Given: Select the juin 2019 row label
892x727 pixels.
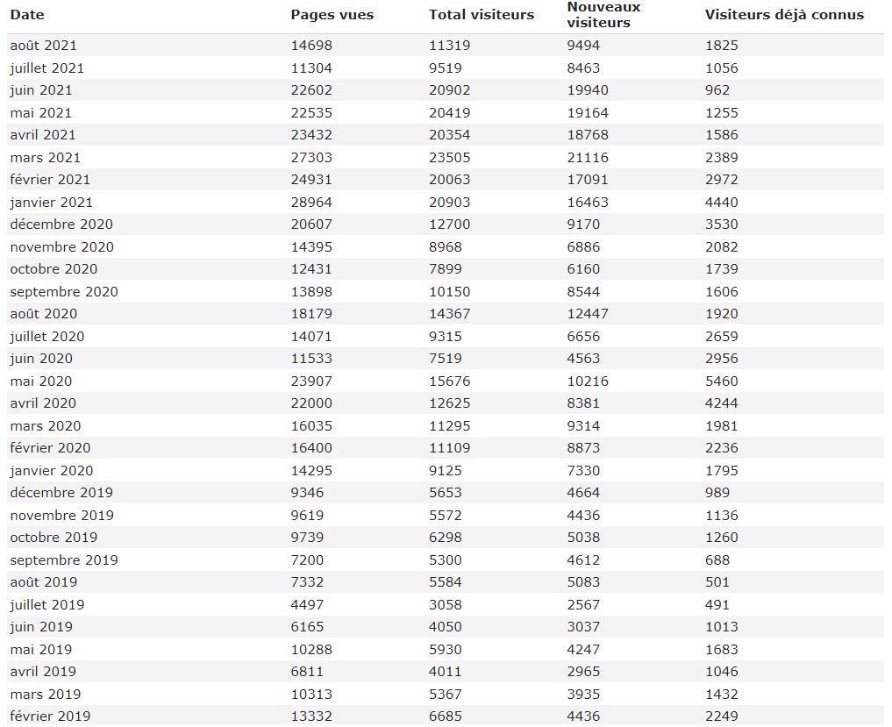Looking at the screenshot, I should point(41,627).
